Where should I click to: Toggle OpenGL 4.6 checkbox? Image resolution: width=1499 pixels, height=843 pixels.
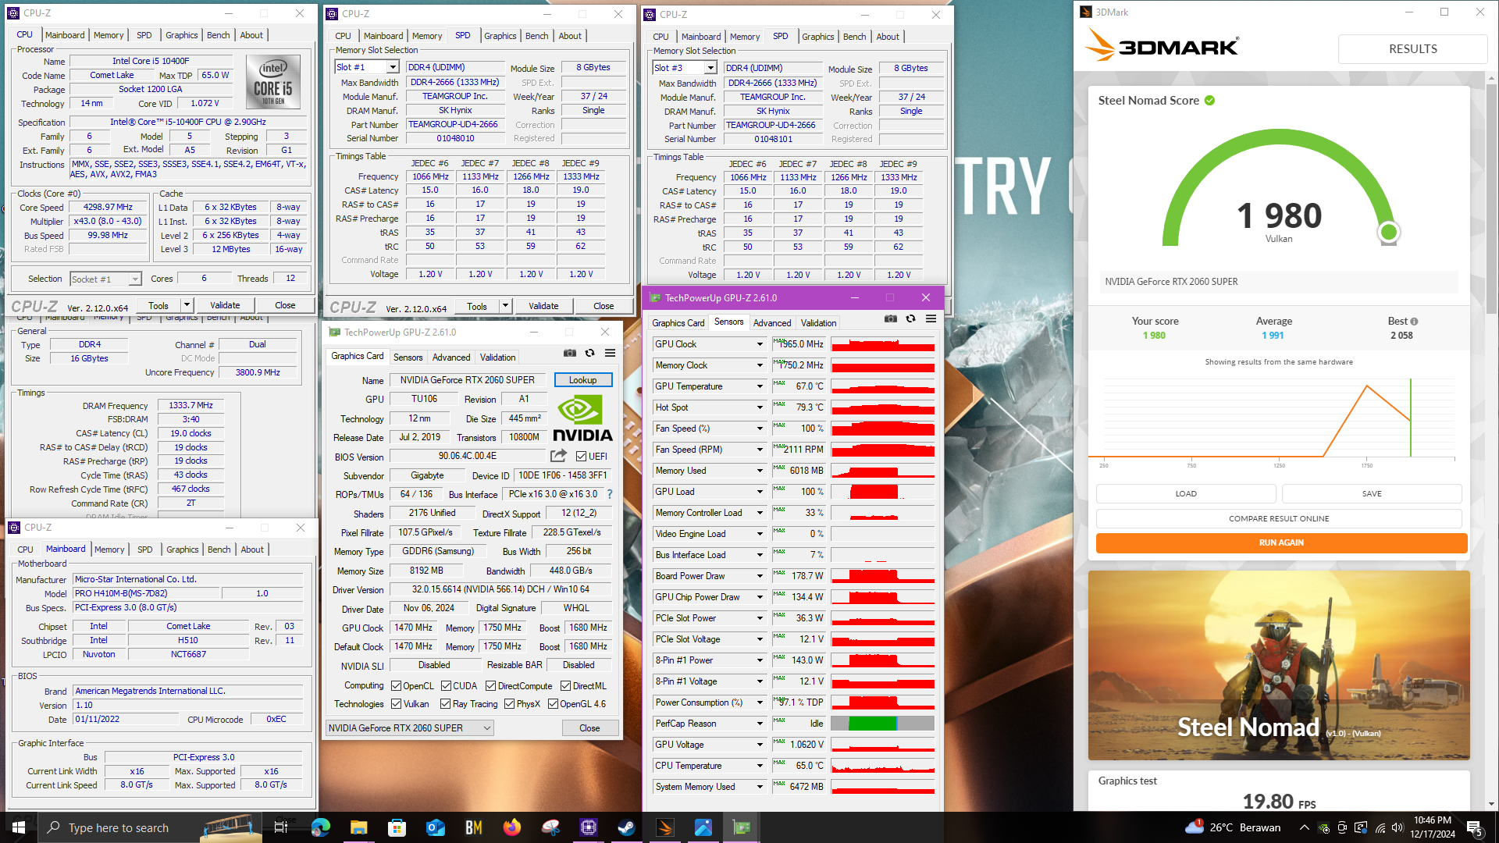tap(553, 704)
